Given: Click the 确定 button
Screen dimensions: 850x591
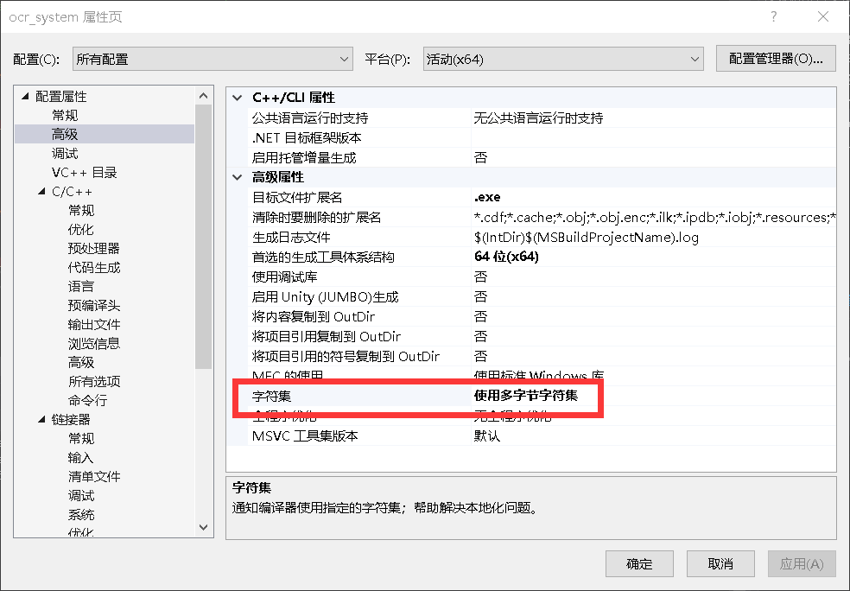Looking at the screenshot, I should 639,563.
